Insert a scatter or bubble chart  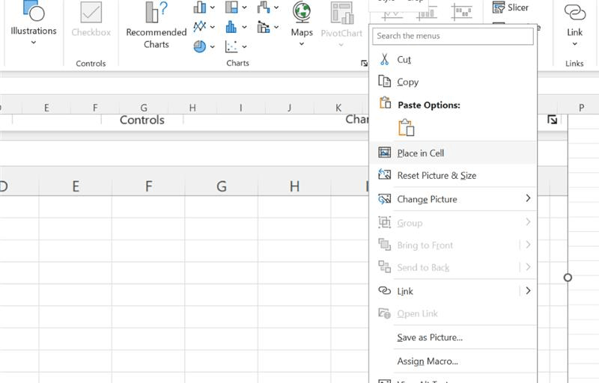tap(231, 46)
